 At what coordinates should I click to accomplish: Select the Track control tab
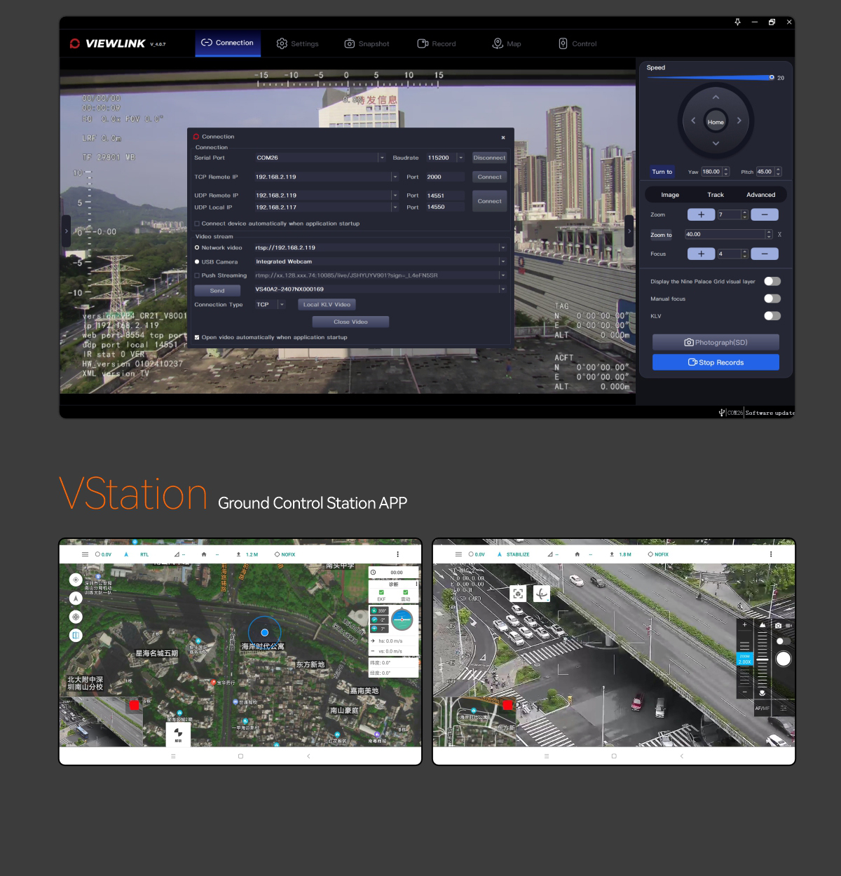coord(716,195)
